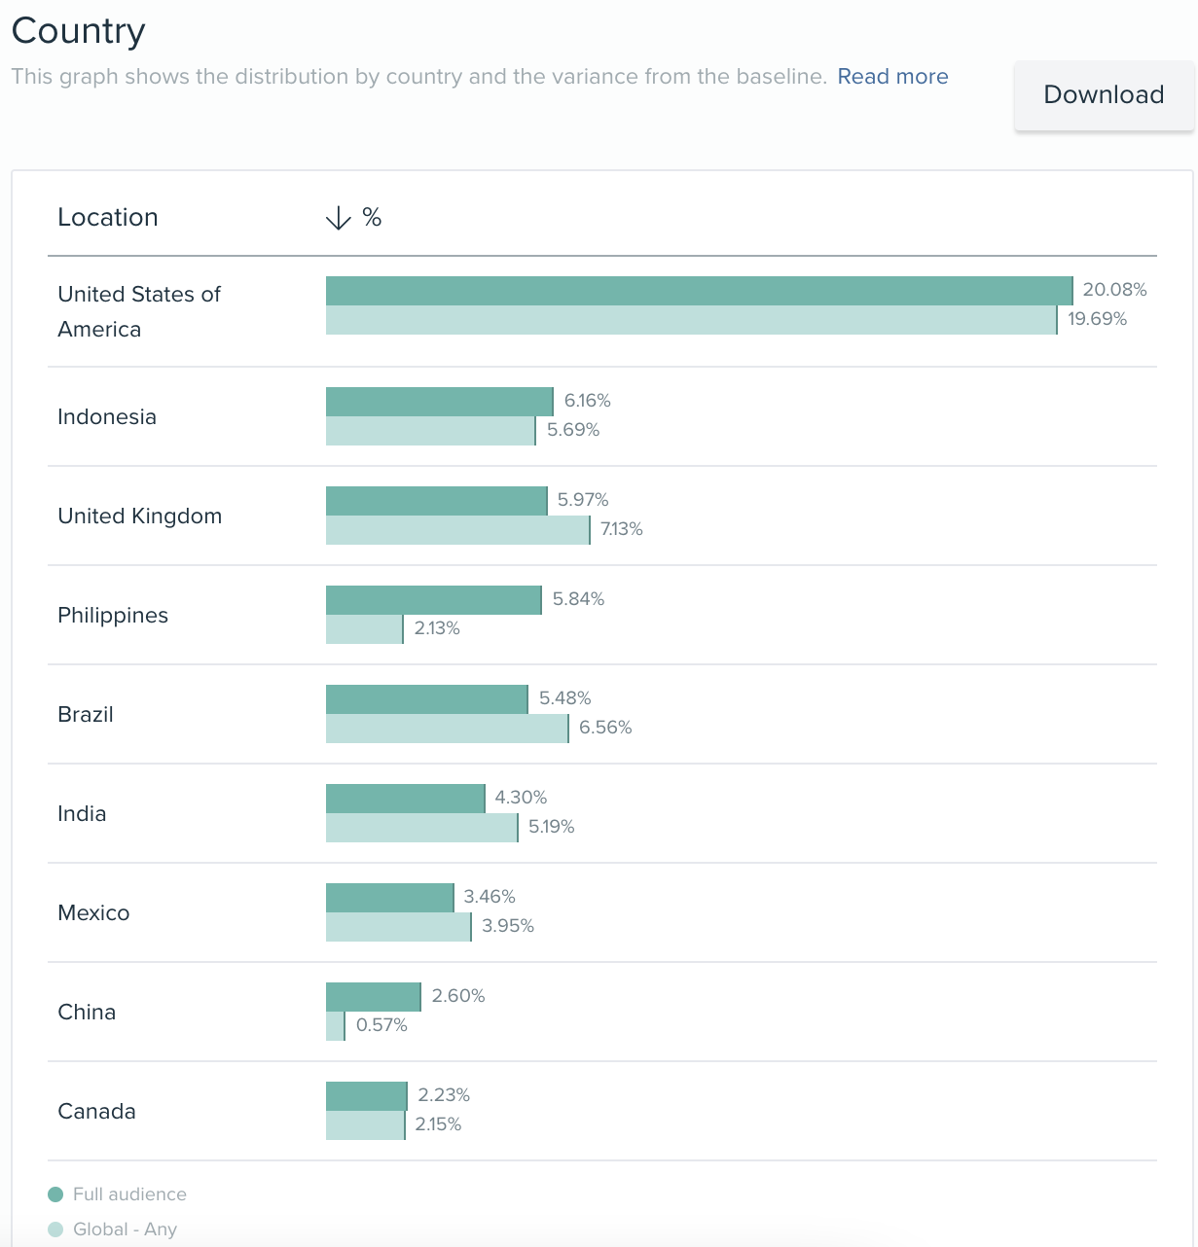This screenshot has height=1247, width=1198.
Task: Click the sort descending arrow icon
Action: 338,218
